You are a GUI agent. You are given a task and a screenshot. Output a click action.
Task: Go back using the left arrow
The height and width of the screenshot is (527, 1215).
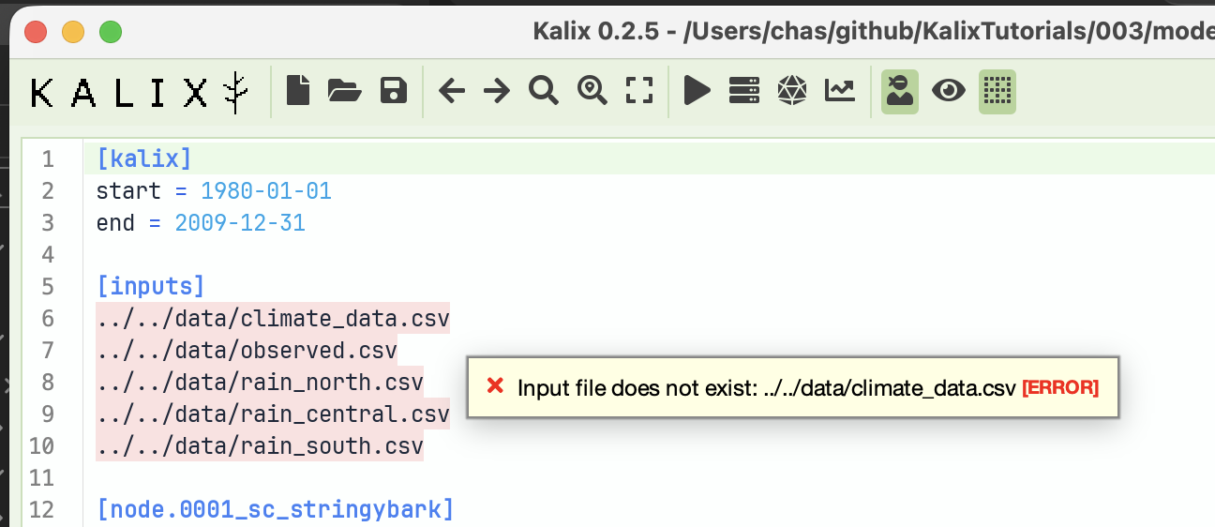[x=452, y=91]
